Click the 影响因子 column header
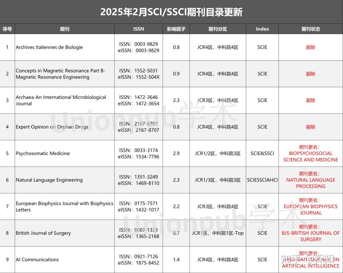Viewport: 343px width, 273px height. (176, 29)
